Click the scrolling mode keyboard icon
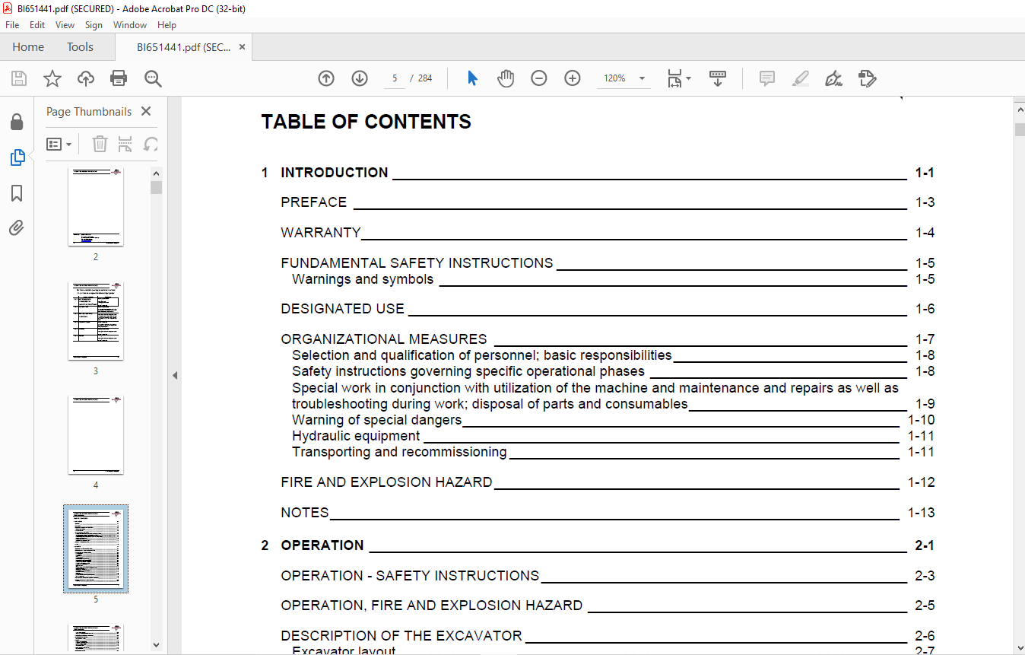This screenshot has width=1025, height=655. pyautogui.click(x=718, y=78)
